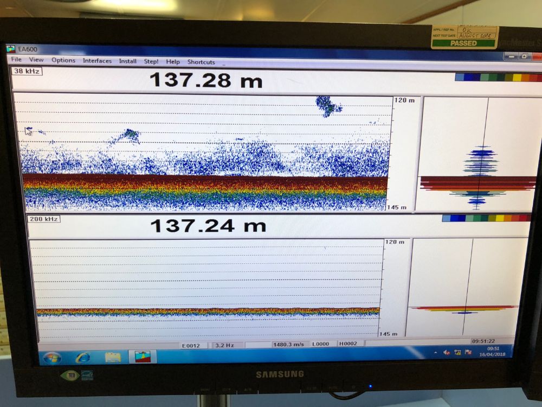This screenshot has width=542, height=407.
Task: Click the Step! menu item
Action: point(151,61)
